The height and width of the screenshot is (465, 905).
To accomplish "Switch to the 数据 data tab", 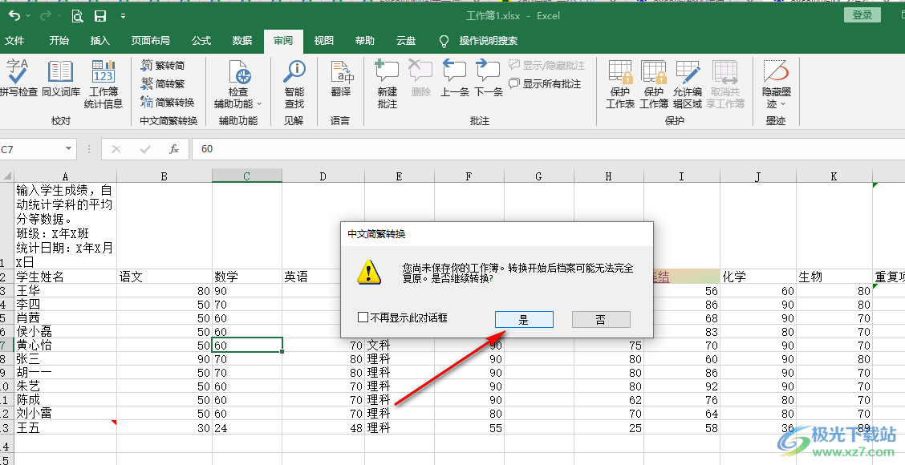I will pyautogui.click(x=242, y=40).
